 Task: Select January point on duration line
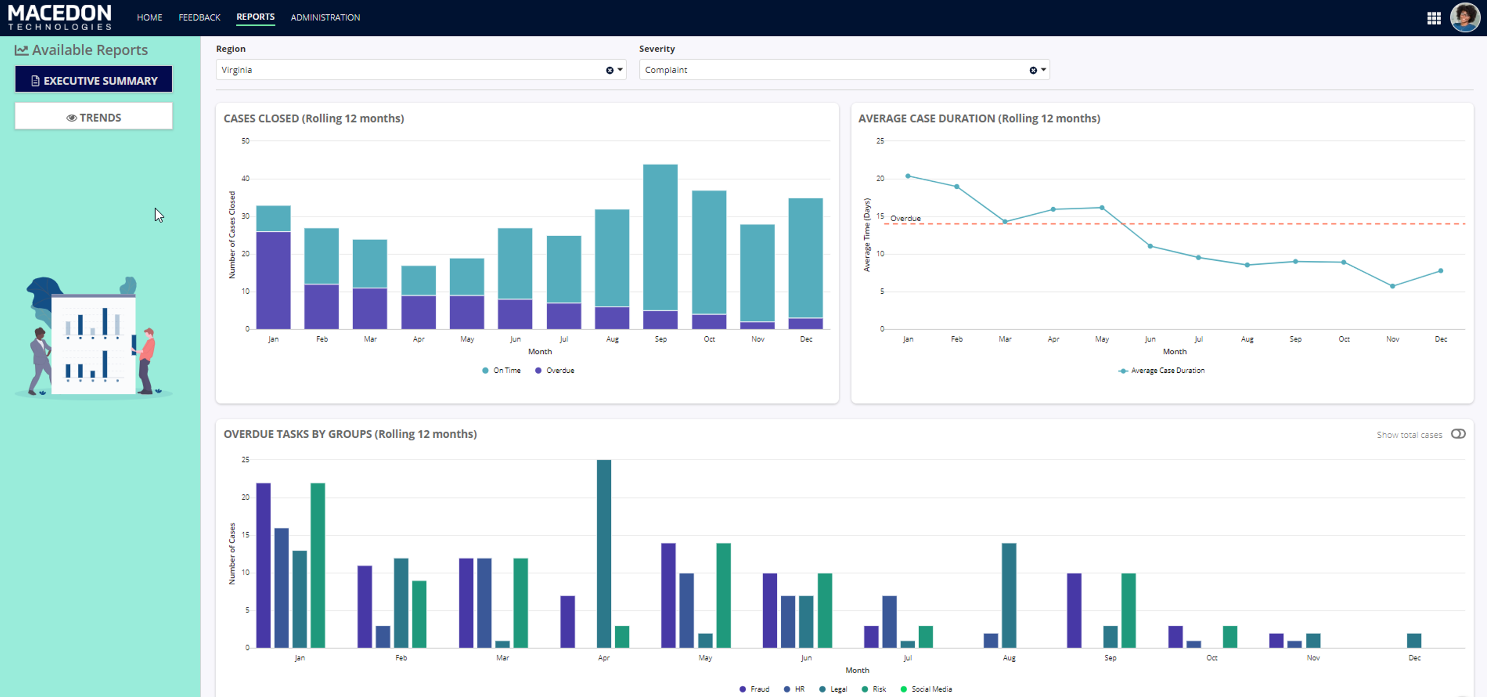[908, 176]
